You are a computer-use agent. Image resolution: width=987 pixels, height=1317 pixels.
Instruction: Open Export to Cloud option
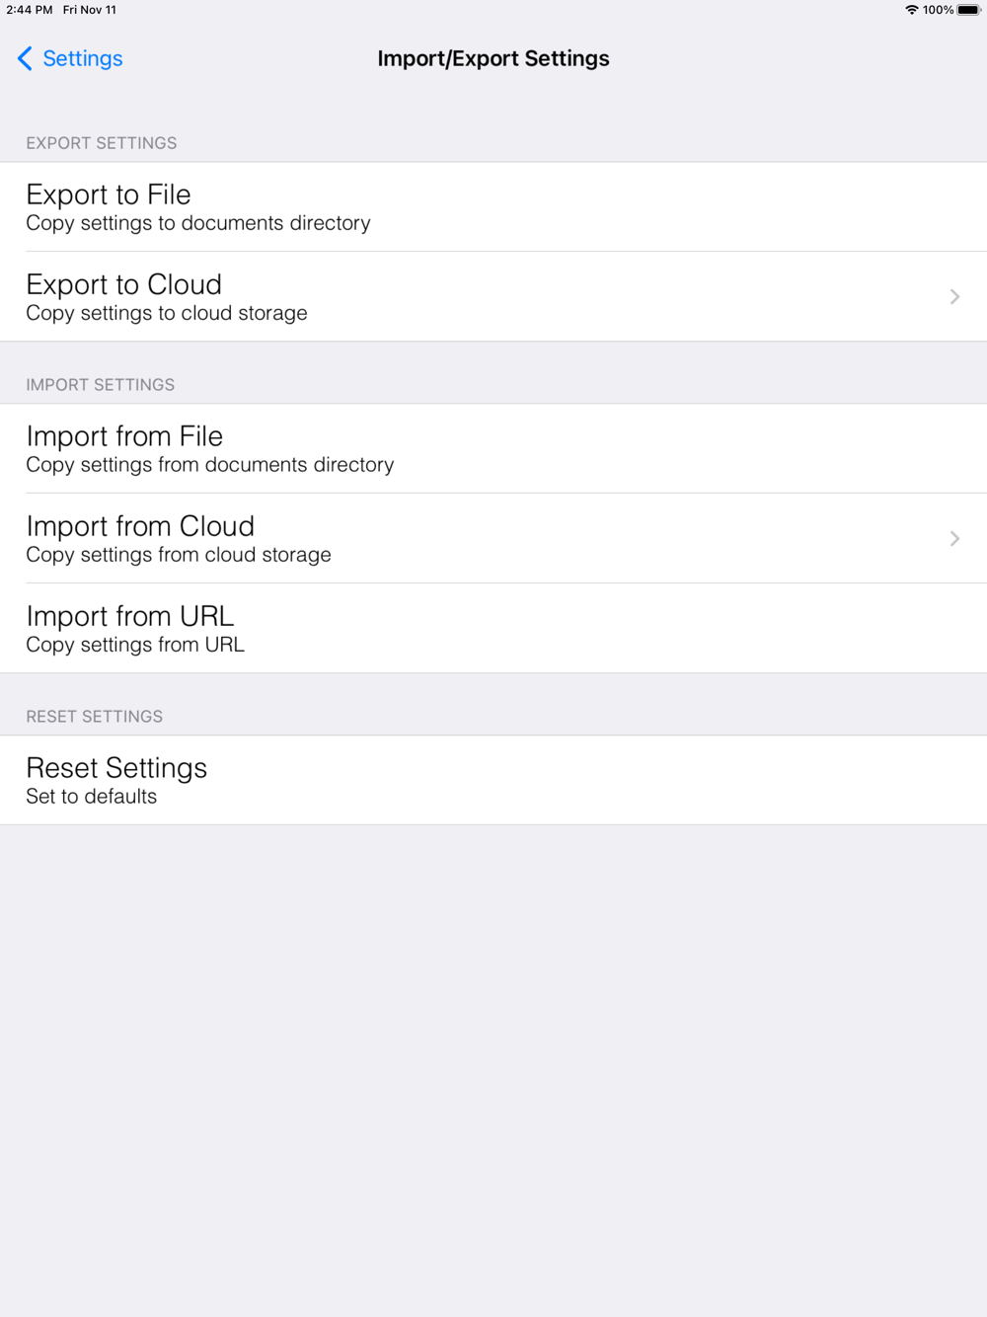pos(493,297)
